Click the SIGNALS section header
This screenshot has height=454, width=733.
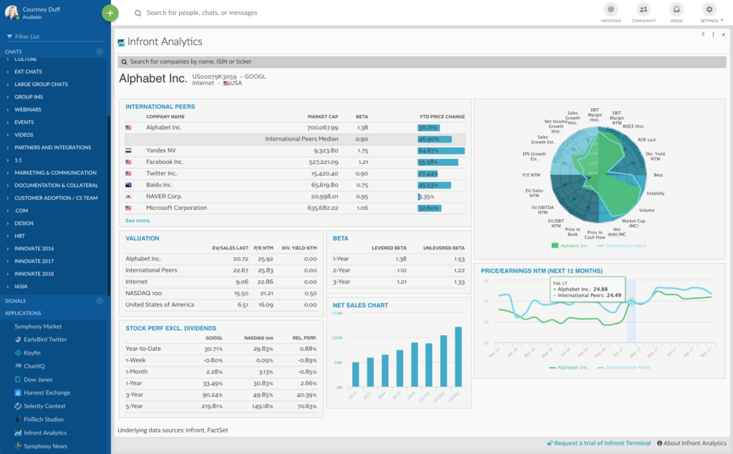(x=16, y=301)
